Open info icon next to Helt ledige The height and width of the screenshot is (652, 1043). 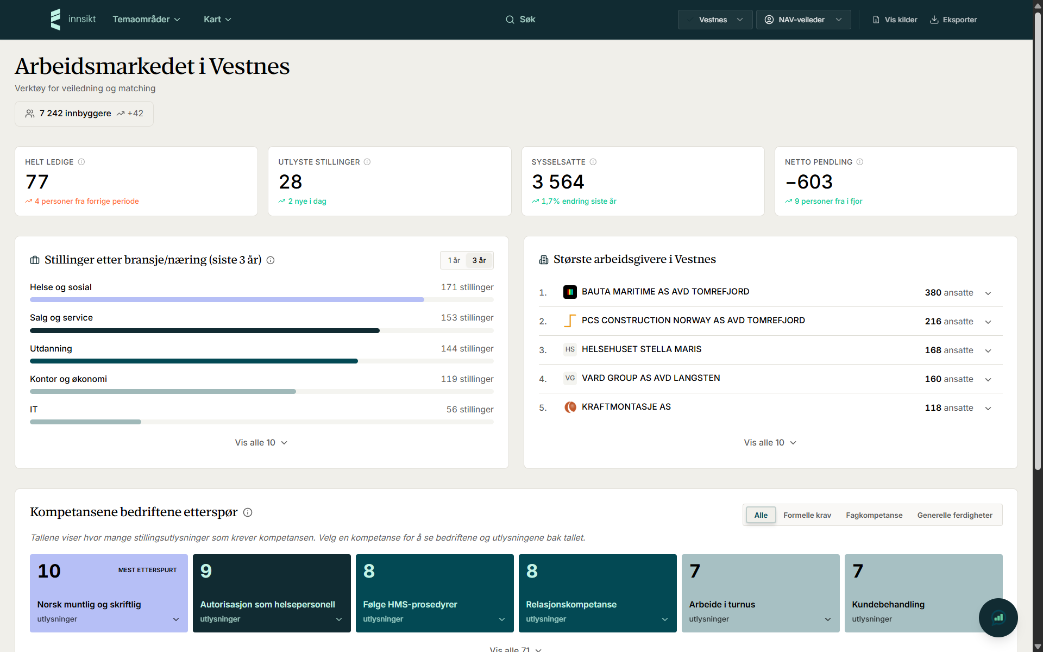pyautogui.click(x=81, y=162)
